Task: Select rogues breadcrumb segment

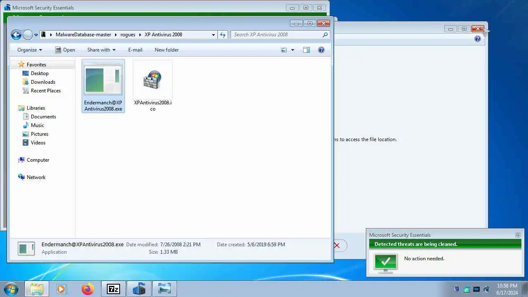Action: click(128, 35)
